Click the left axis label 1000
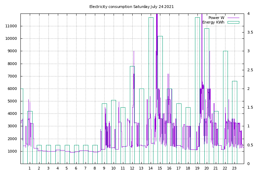 point(12,152)
